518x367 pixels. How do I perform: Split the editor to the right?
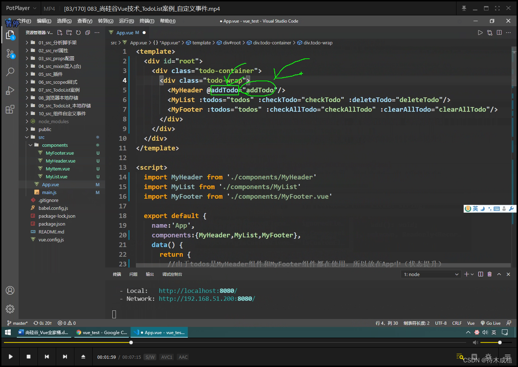coord(499,33)
